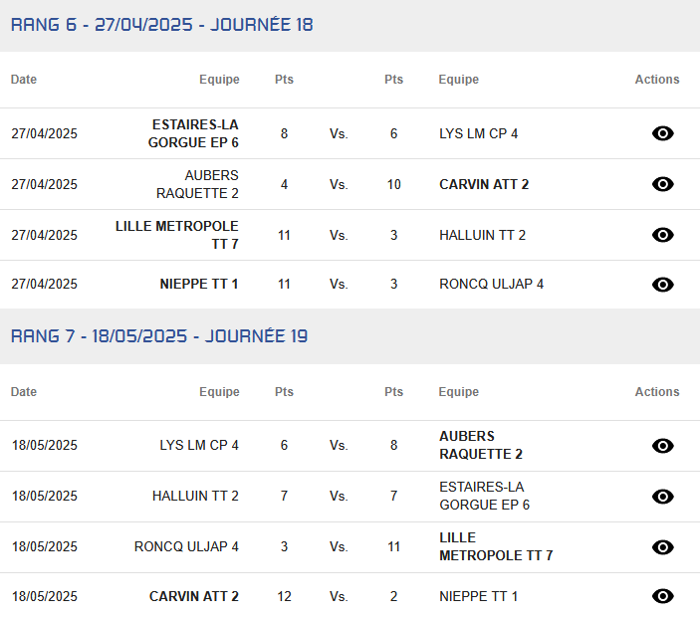
Task: Select the Rang 7 Journée 19 heading
Action: click(159, 336)
